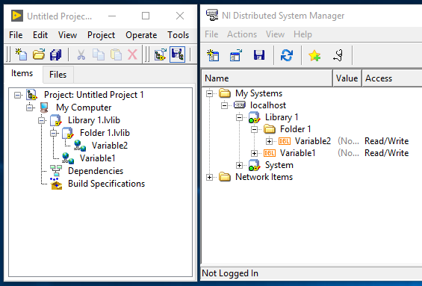Click the blue Refresh arrows icon
422x286 pixels.
[287, 55]
